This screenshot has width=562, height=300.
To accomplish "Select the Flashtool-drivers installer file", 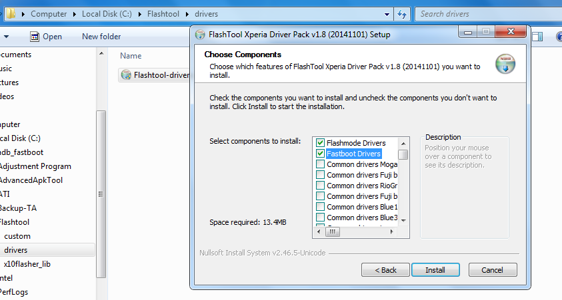I will click(155, 75).
